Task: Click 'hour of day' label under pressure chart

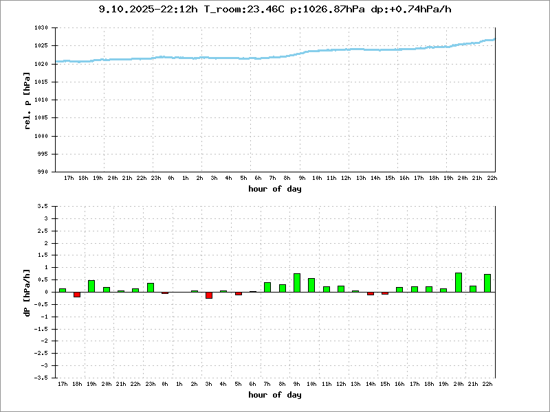Action: tap(275, 189)
